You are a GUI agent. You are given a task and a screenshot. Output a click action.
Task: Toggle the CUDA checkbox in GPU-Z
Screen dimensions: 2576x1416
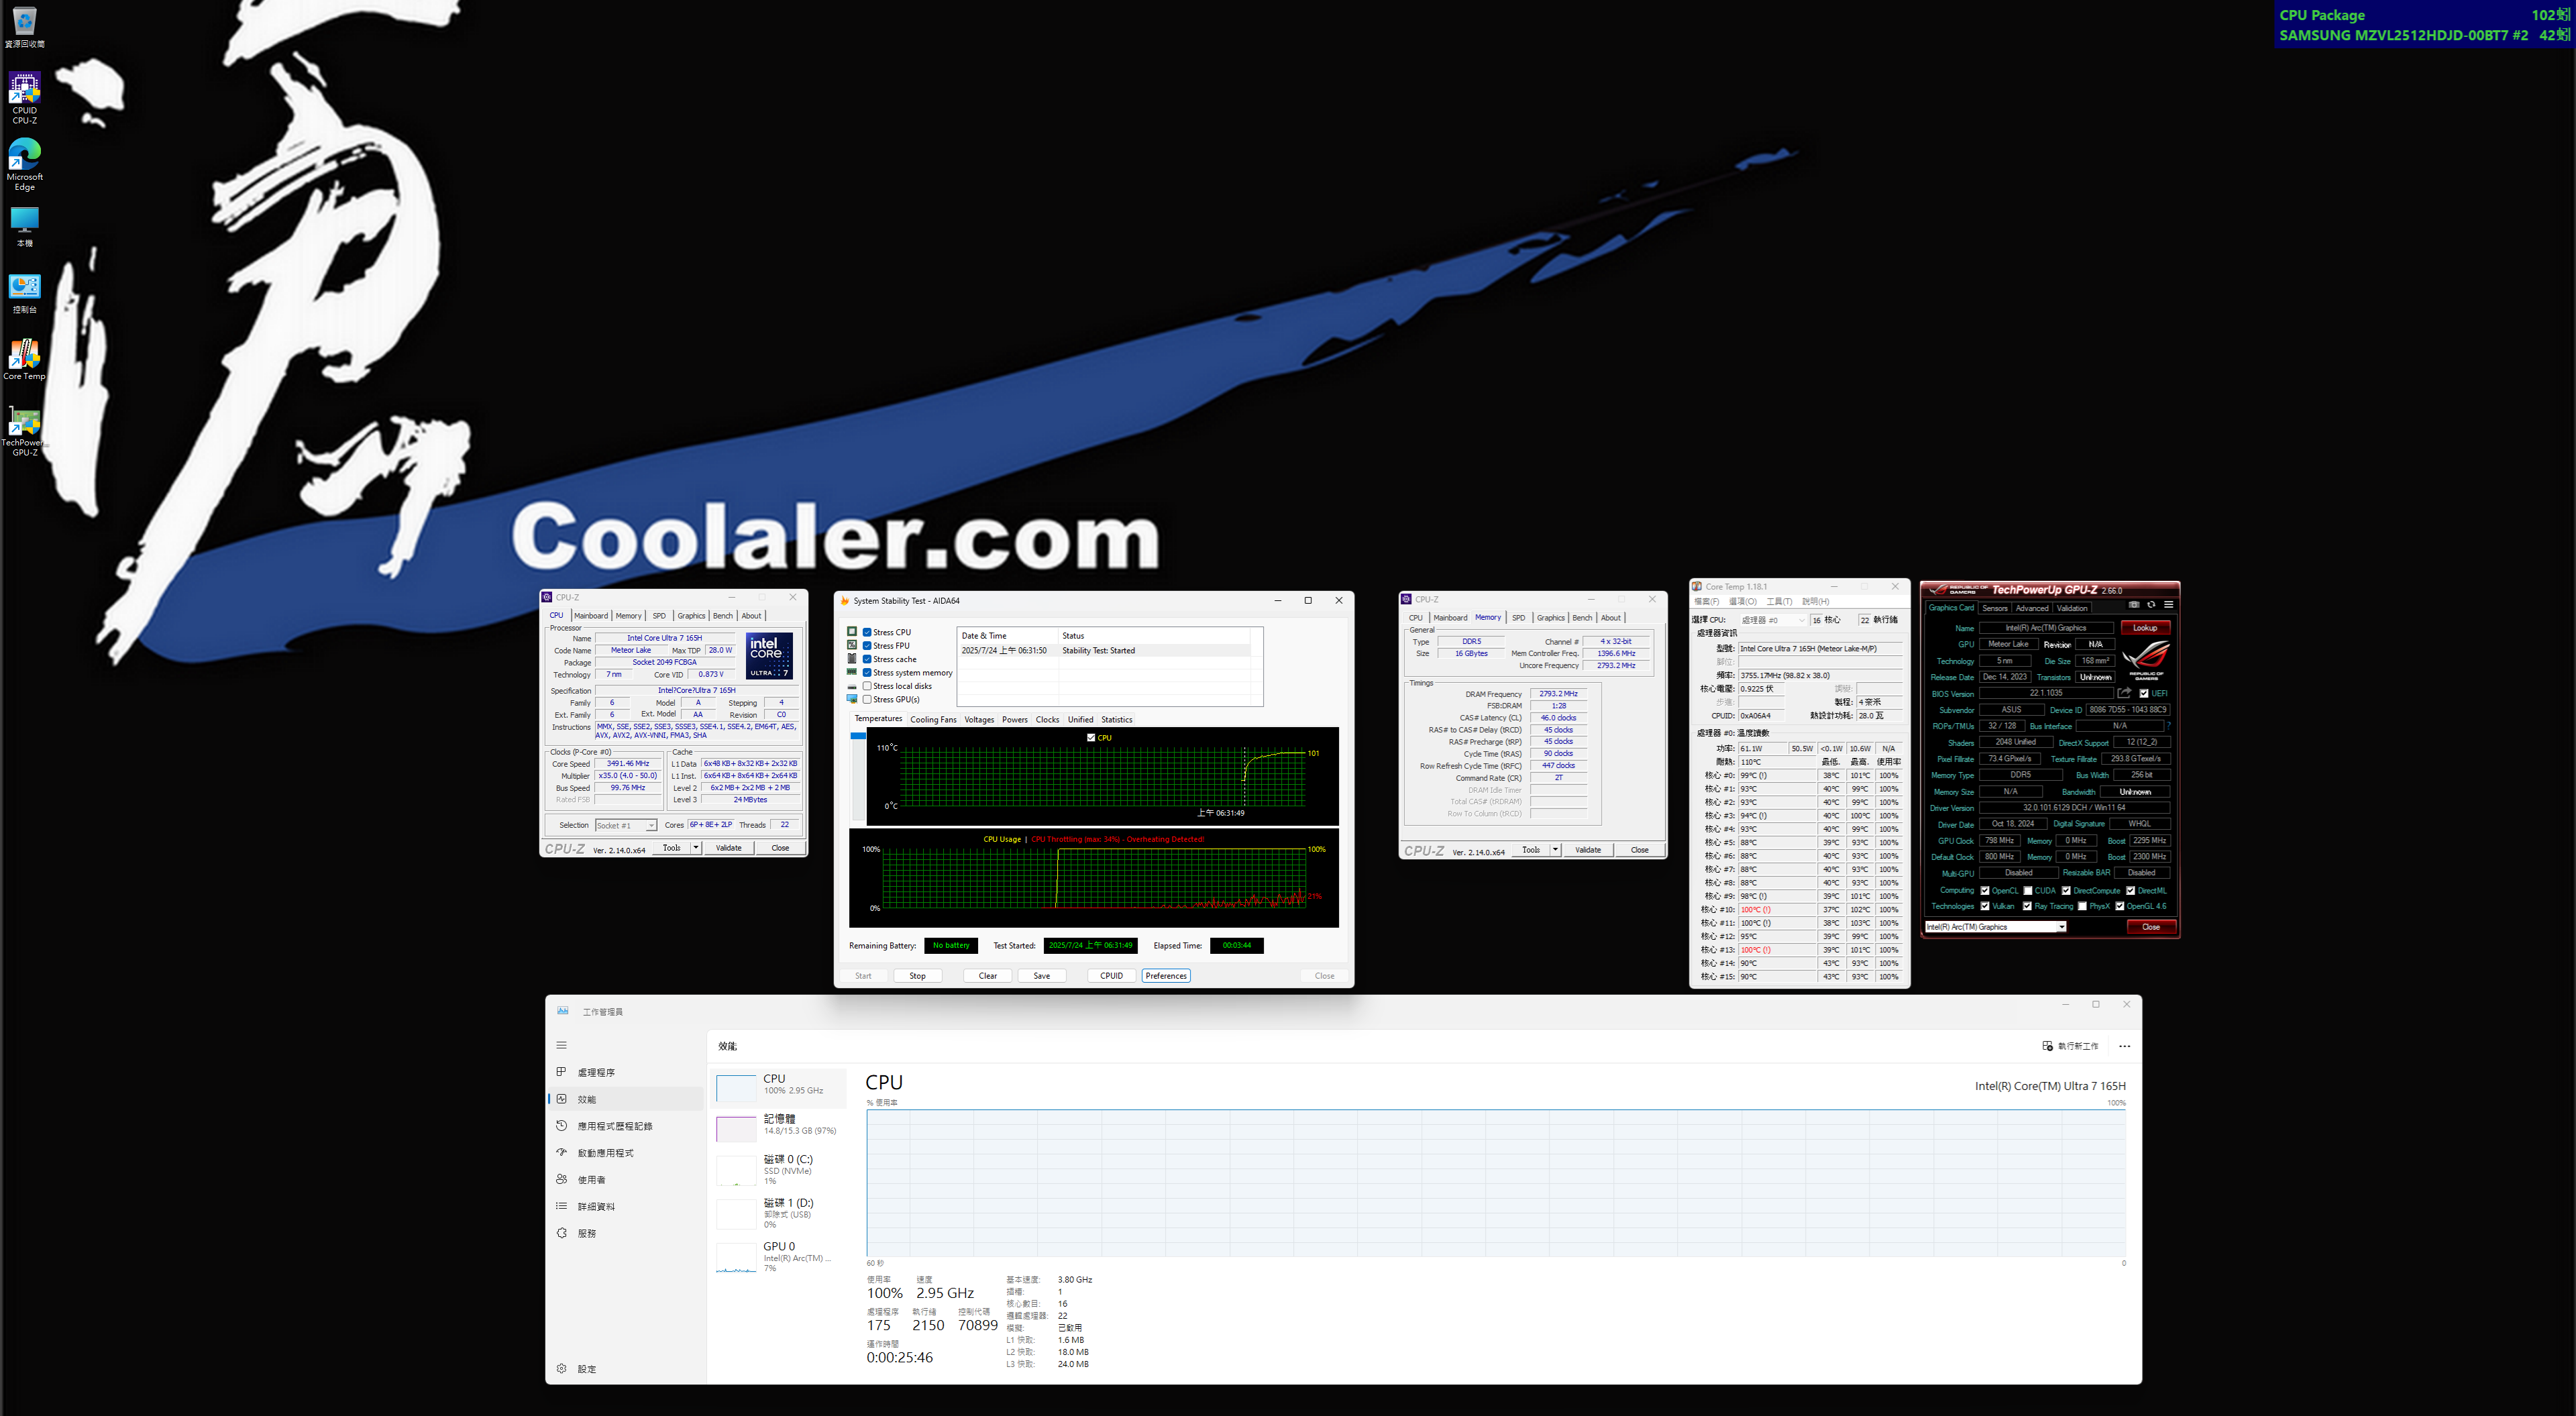2028,890
